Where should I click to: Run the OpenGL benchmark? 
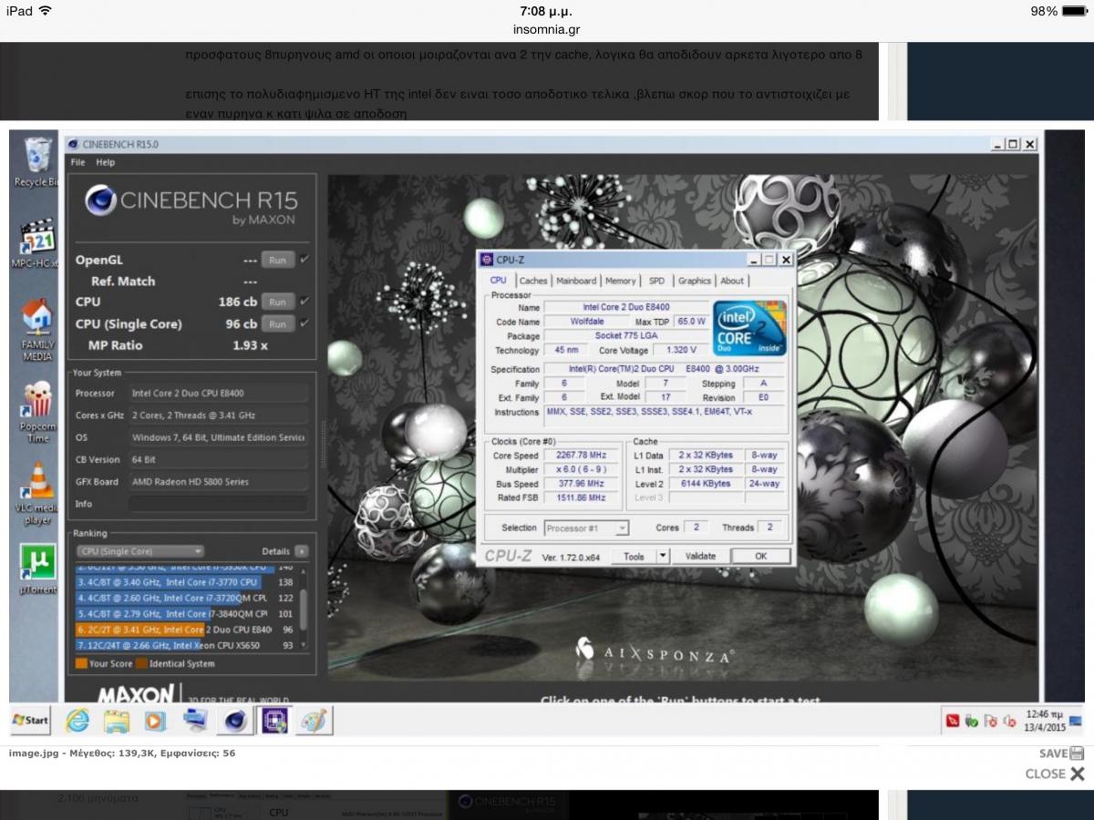click(x=277, y=260)
